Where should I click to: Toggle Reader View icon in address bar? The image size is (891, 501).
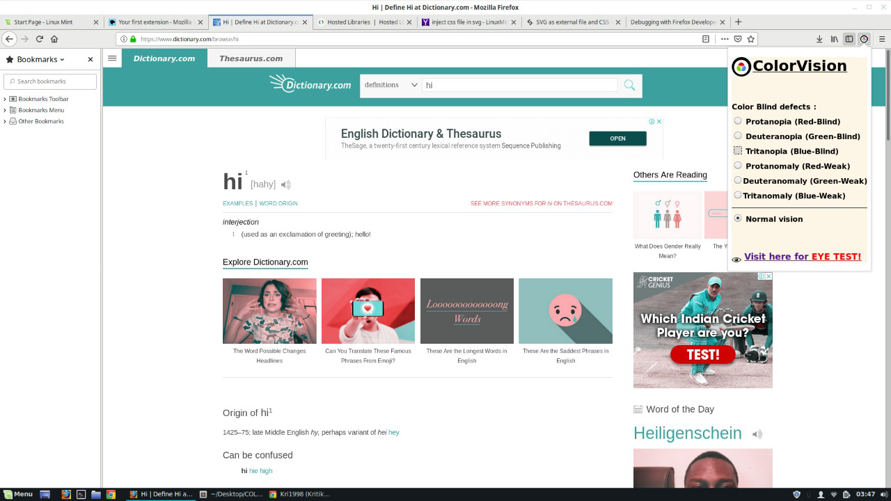pyautogui.click(x=706, y=39)
